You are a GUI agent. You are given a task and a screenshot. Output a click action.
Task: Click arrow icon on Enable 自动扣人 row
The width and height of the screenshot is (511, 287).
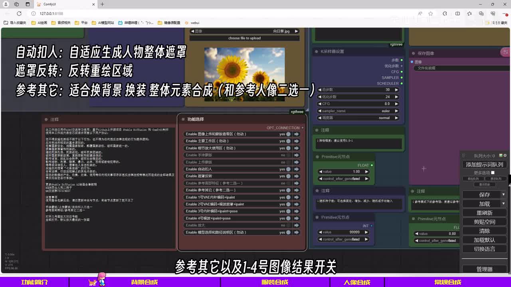[297, 169]
